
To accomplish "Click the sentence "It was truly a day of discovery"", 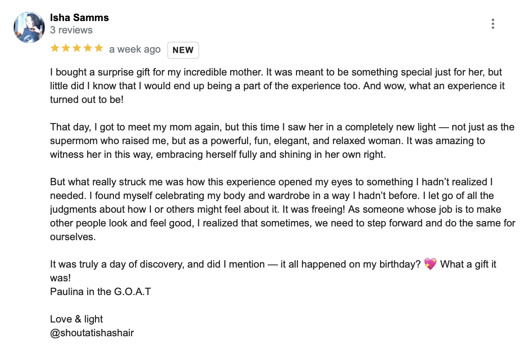I will [155, 264].
